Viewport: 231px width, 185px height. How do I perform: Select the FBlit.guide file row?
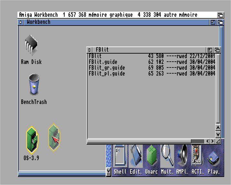coord(152,62)
